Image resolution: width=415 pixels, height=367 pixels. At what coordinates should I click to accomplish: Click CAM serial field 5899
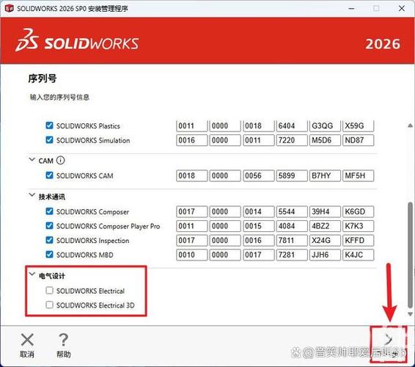tap(292, 175)
